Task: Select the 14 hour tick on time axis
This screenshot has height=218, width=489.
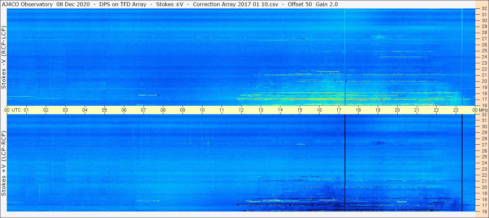Action: (x=280, y=110)
